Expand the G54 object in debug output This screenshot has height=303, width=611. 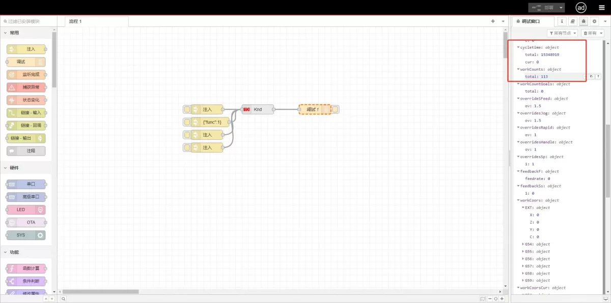pyautogui.click(x=523, y=244)
